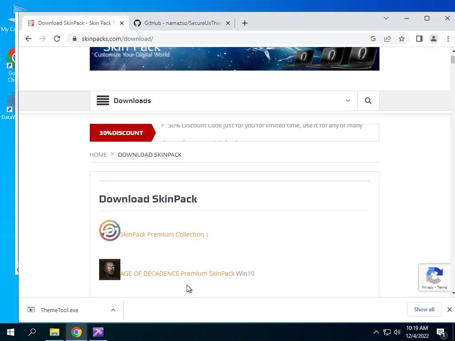Open the Chrome three-dot menu
This screenshot has width=455, height=341.
[x=448, y=39]
